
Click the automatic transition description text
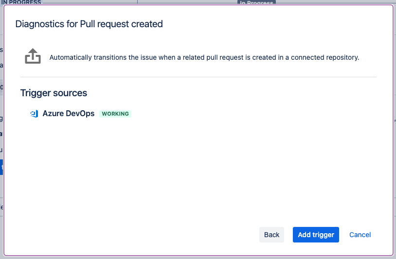click(204, 57)
